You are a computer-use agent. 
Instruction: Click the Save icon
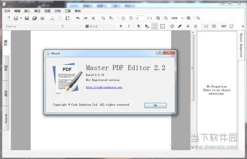(27, 18)
